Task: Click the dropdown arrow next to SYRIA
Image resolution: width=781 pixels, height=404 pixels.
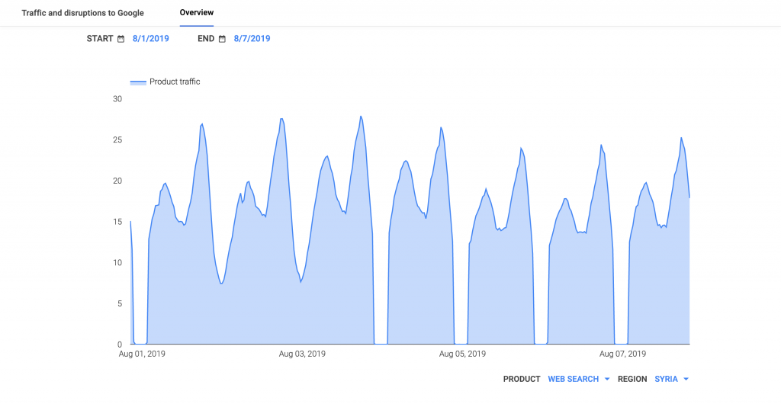Action: (x=686, y=379)
